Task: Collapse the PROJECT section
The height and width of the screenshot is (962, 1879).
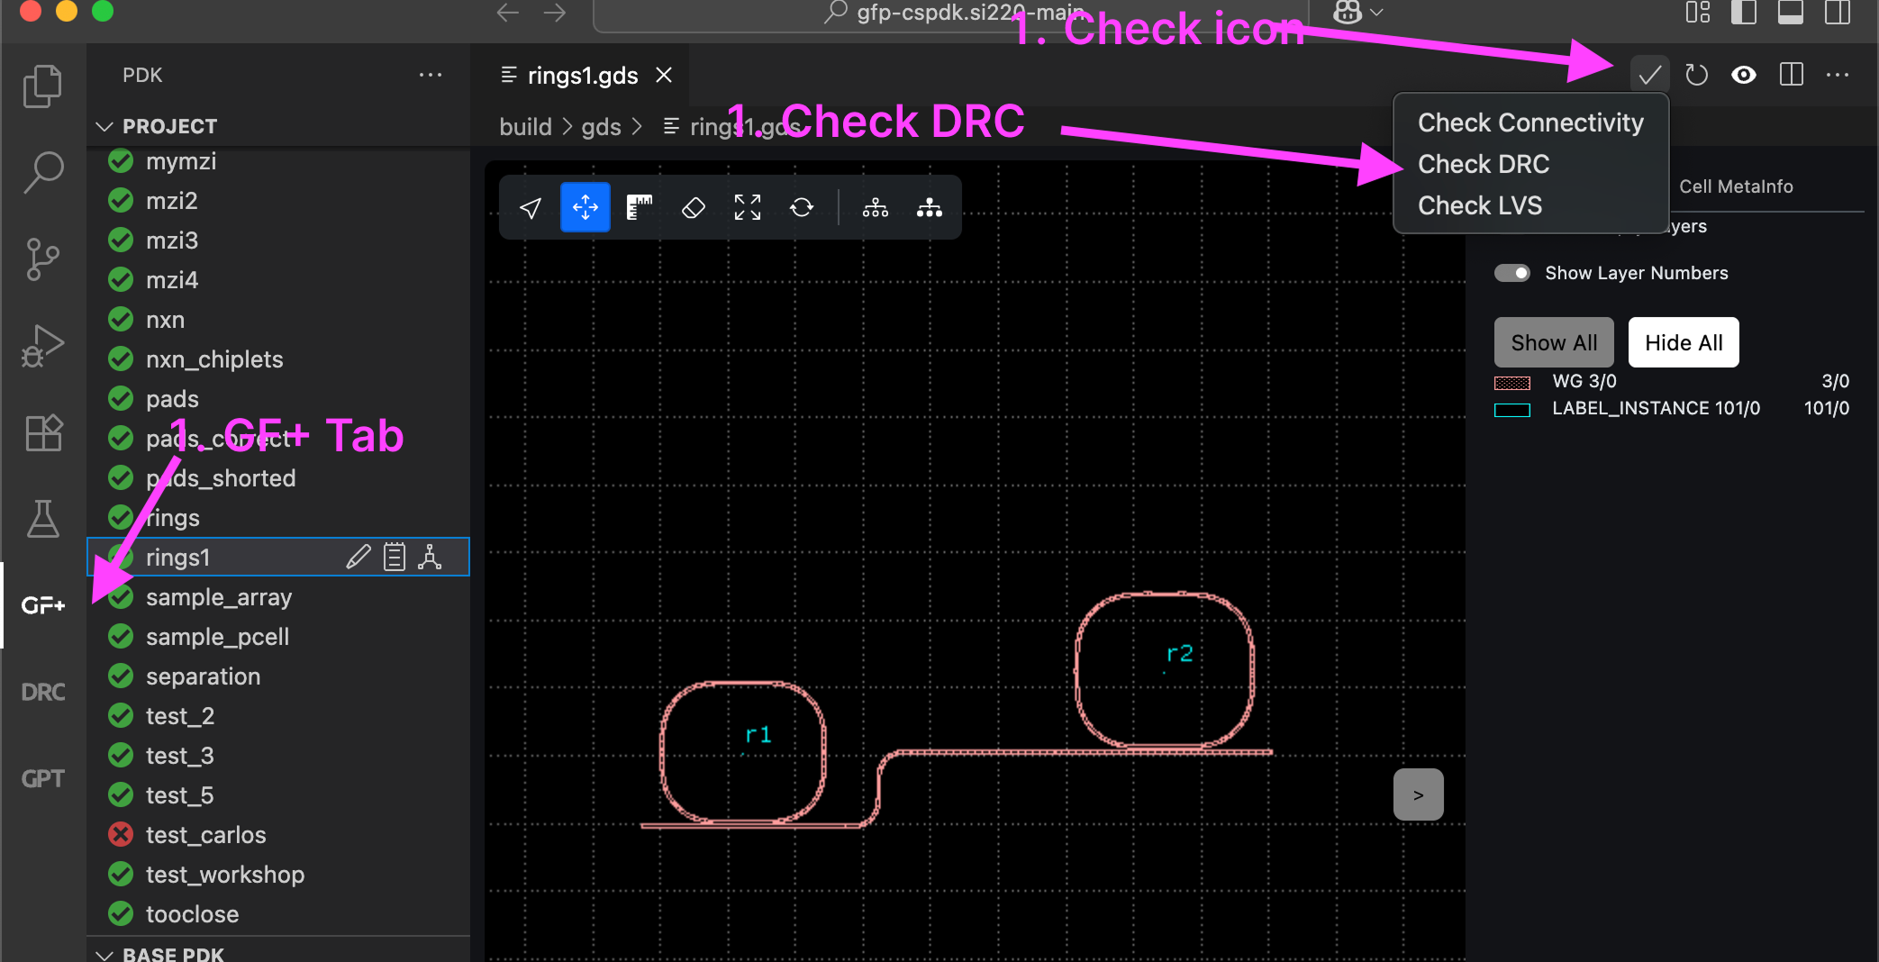Action: [104, 126]
